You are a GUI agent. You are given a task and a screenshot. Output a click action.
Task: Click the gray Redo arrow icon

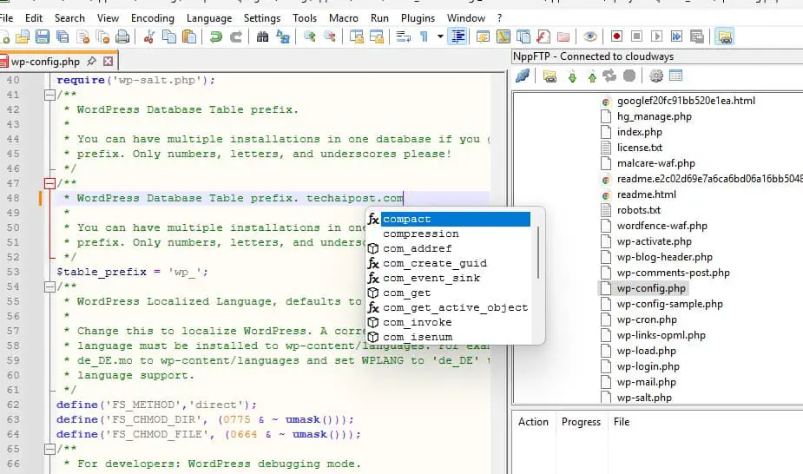pos(236,36)
